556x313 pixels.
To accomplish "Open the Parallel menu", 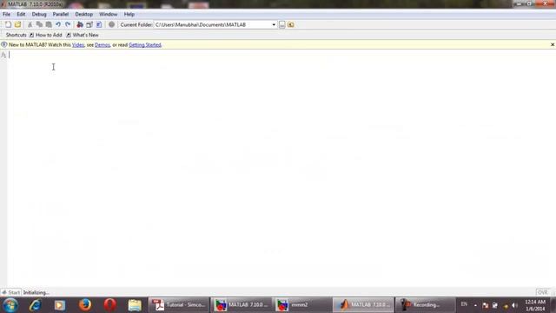I will click(x=61, y=14).
